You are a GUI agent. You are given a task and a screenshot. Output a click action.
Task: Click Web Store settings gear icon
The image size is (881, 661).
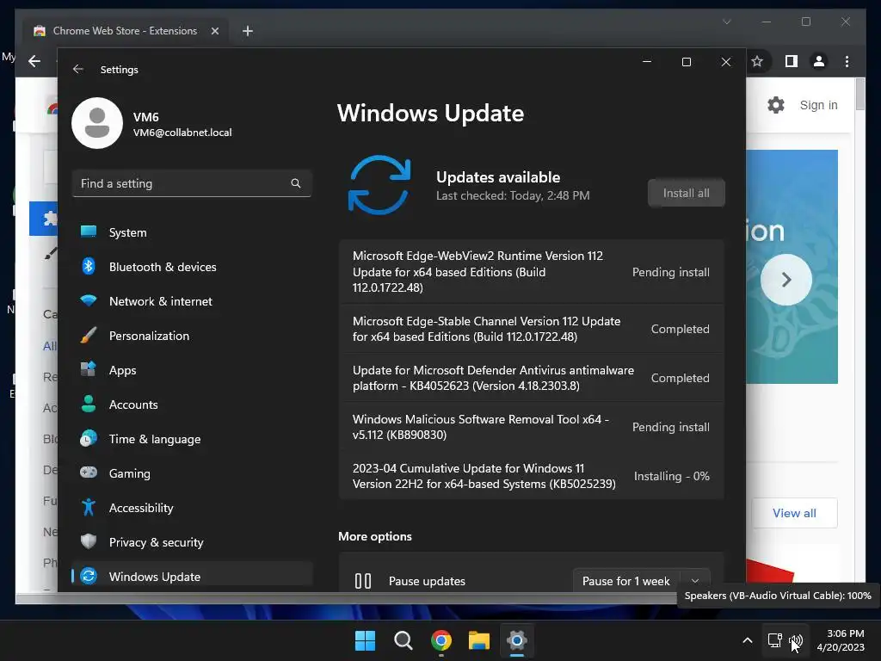pos(775,105)
